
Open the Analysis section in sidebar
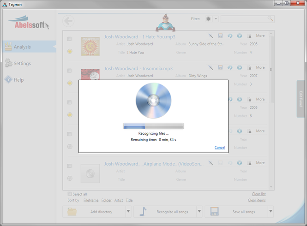point(30,47)
